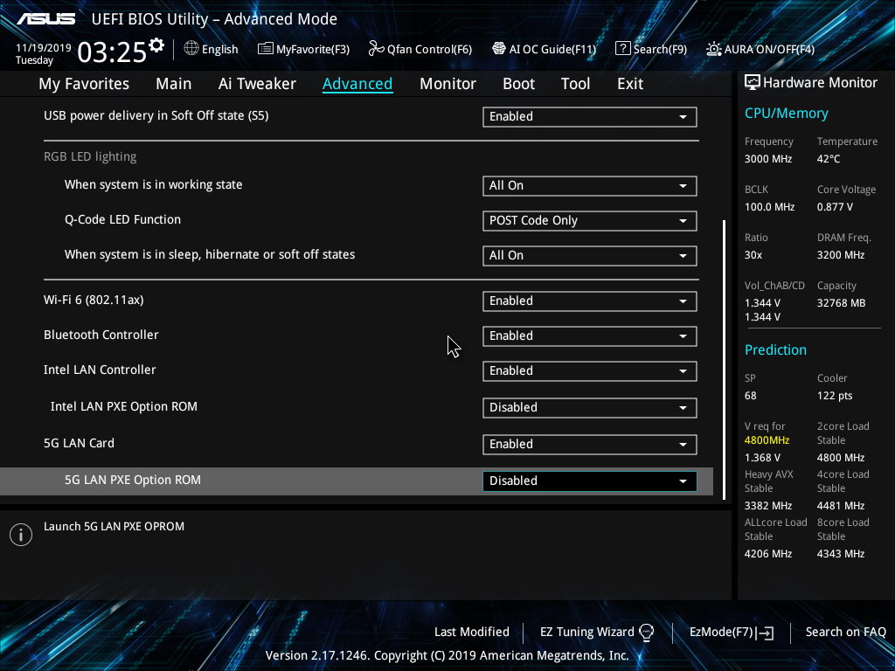Switch to the Monitor tab
Viewport: 895px width, 671px height.
(447, 84)
